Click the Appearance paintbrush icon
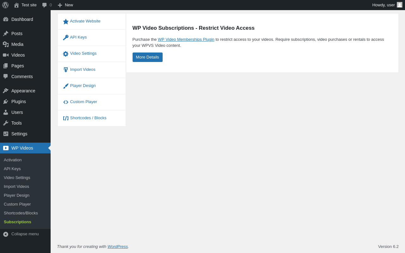405x253 pixels. click(6, 91)
